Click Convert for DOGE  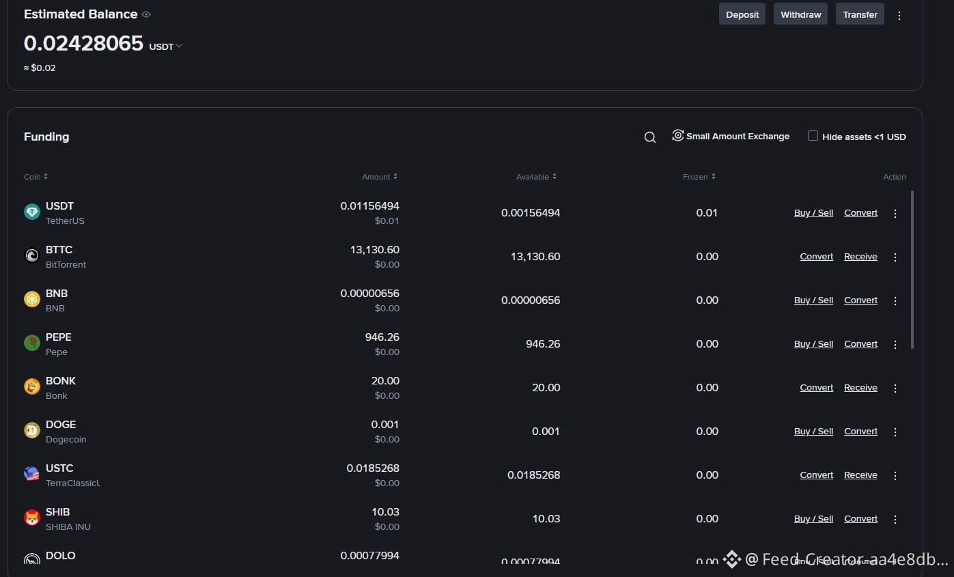click(x=860, y=432)
